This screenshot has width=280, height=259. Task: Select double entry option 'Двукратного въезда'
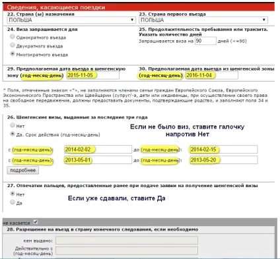pyautogui.click(x=13, y=45)
